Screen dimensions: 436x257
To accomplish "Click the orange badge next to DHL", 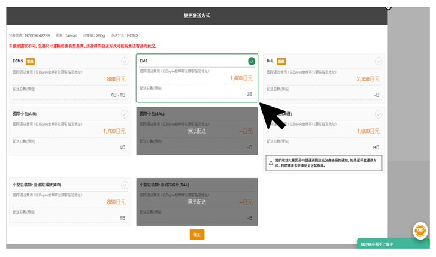I will point(281,61).
